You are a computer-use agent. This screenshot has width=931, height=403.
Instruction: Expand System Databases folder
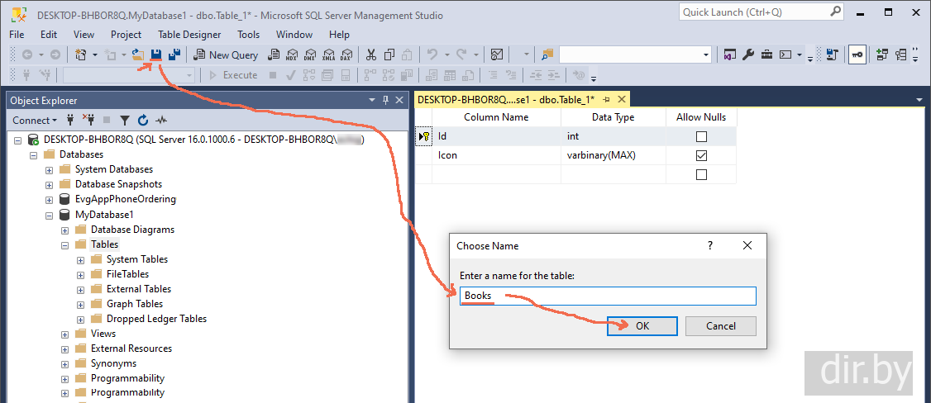pyautogui.click(x=50, y=170)
